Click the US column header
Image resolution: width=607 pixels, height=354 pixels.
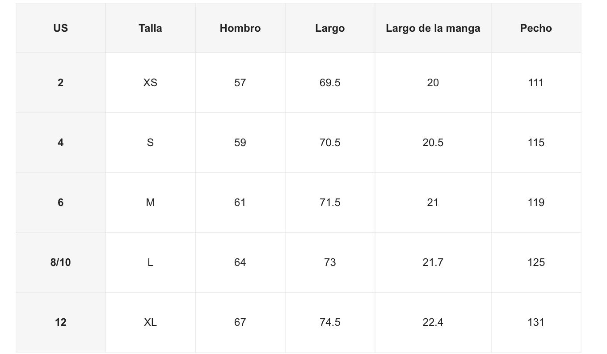(x=61, y=28)
